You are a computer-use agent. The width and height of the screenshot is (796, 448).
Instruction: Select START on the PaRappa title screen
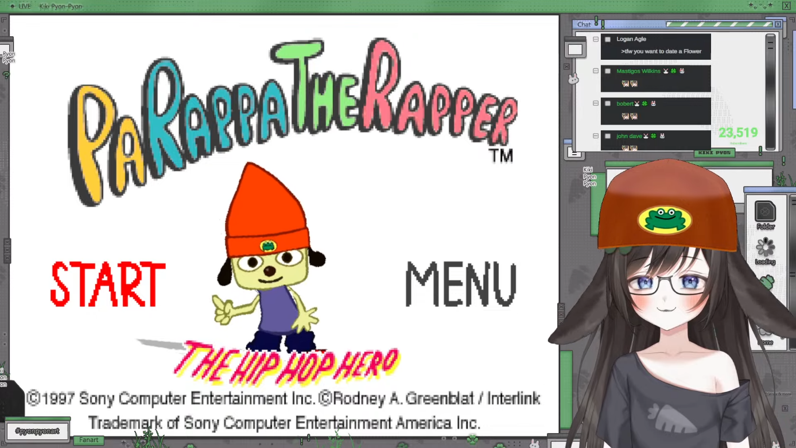tap(108, 284)
